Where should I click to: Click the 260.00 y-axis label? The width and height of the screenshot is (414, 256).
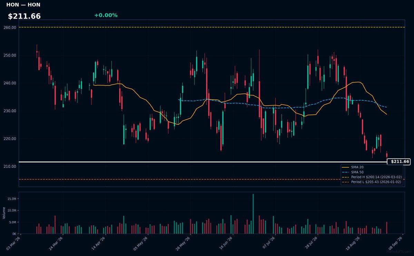(10, 27)
